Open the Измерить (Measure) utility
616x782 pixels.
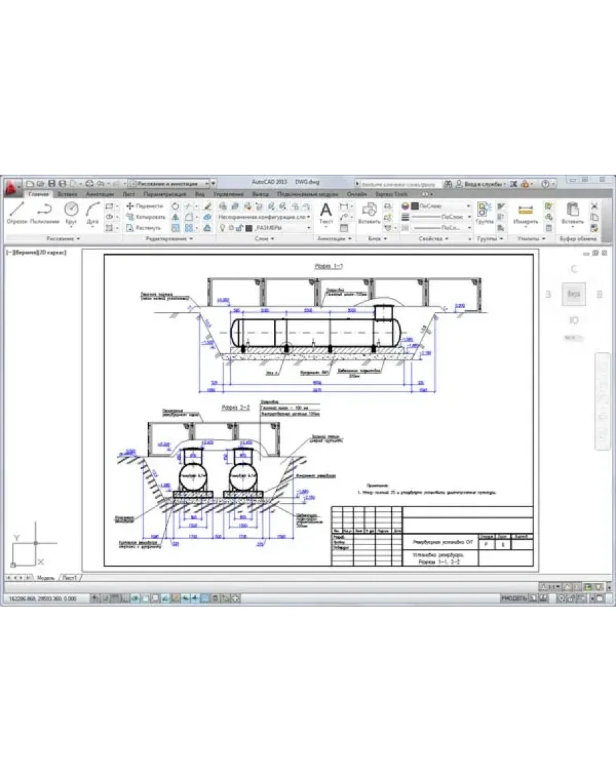point(525,213)
